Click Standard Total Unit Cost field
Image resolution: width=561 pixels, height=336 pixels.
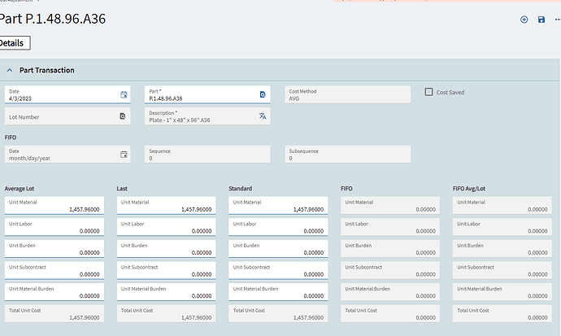point(278,314)
